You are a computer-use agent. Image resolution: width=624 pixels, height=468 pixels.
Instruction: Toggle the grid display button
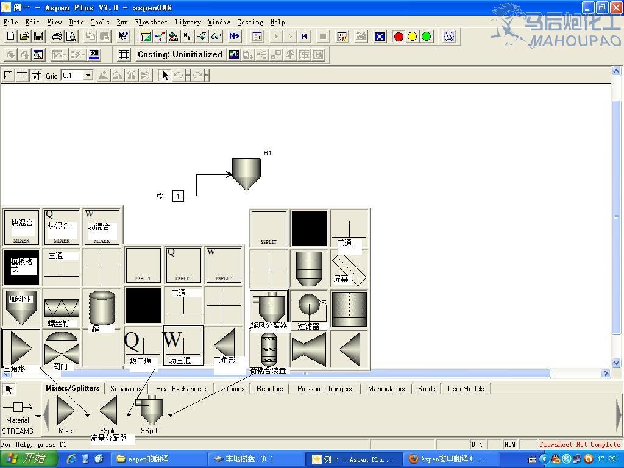click(x=22, y=75)
